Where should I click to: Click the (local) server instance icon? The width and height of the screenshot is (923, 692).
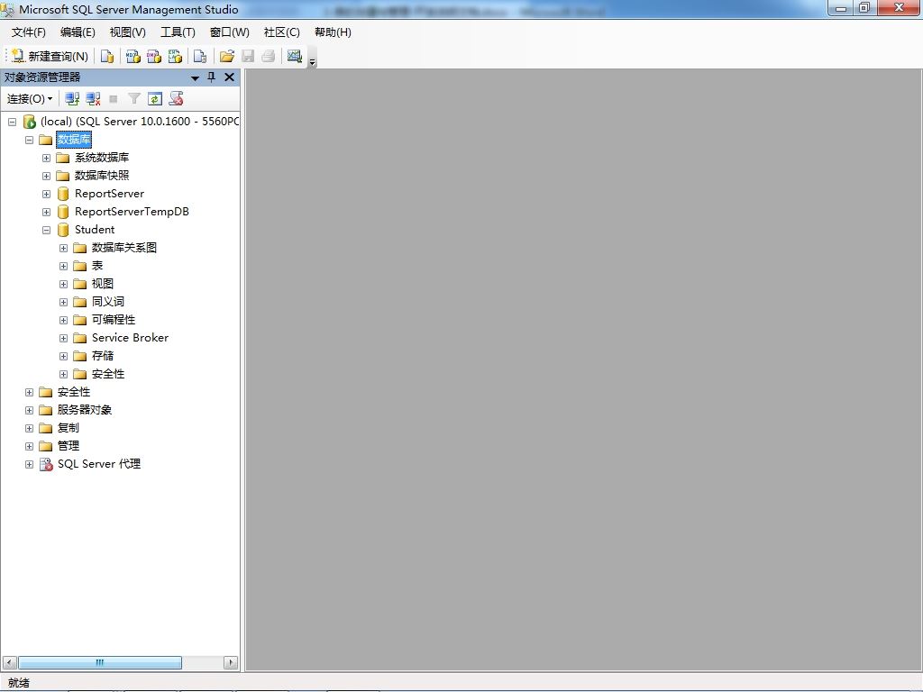coord(30,122)
